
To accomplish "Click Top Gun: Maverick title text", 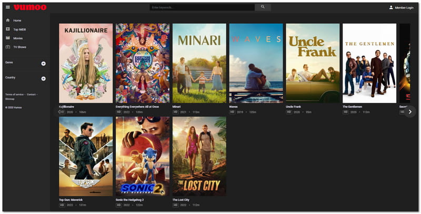I will (x=71, y=200).
